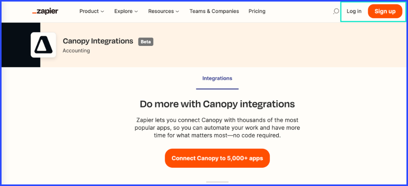The image size is (408, 186).
Task: Expand the Product menu chevron
Action: pyautogui.click(x=102, y=11)
